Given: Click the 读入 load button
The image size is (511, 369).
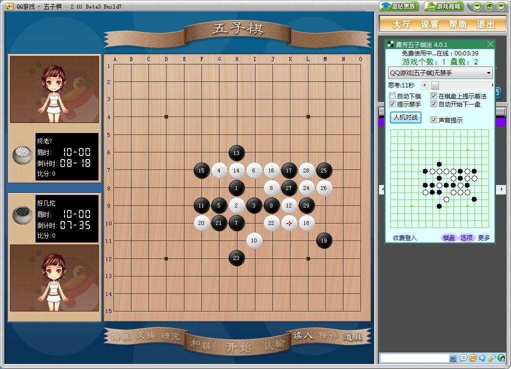Looking at the screenshot, I should [x=303, y=335].
